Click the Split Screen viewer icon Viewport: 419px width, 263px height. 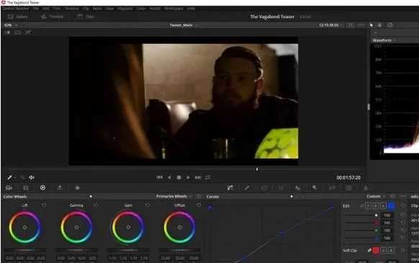17,32
